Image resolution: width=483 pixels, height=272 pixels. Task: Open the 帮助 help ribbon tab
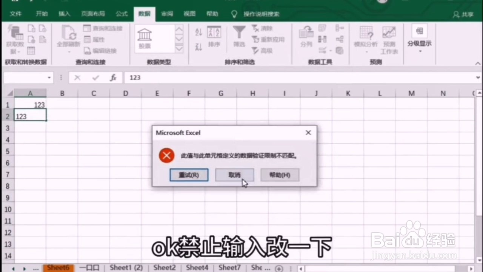212,14
